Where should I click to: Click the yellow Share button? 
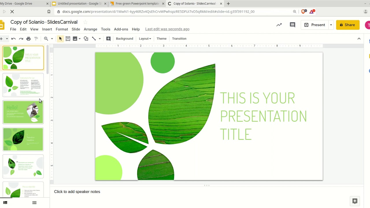click(x=348, y=25)
